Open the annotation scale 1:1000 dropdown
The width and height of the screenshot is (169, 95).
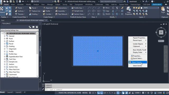coord(138,93)
